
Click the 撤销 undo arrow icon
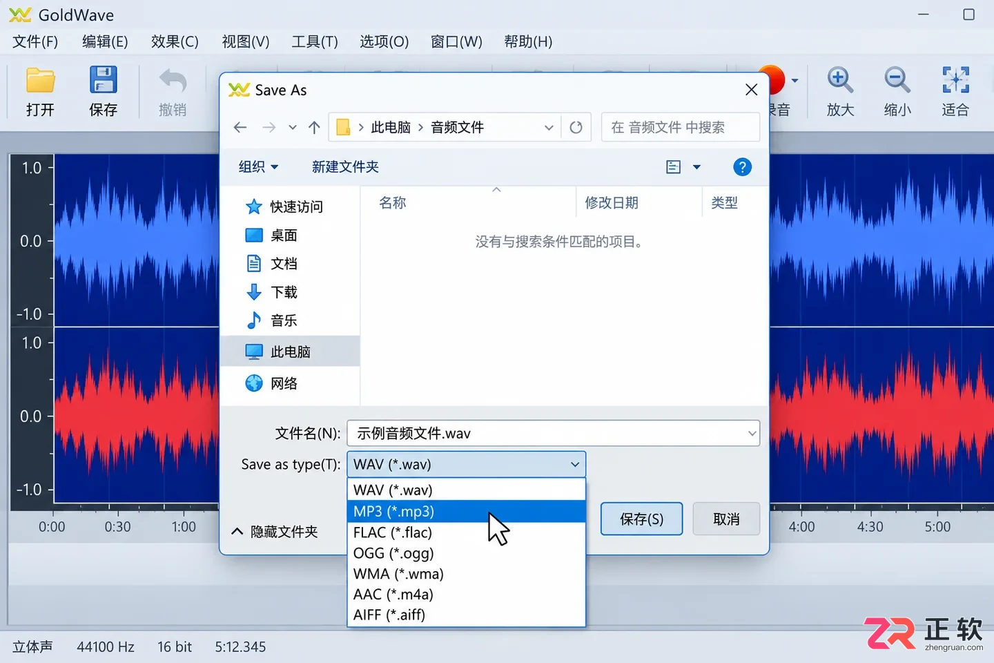[x=173, y=80]
